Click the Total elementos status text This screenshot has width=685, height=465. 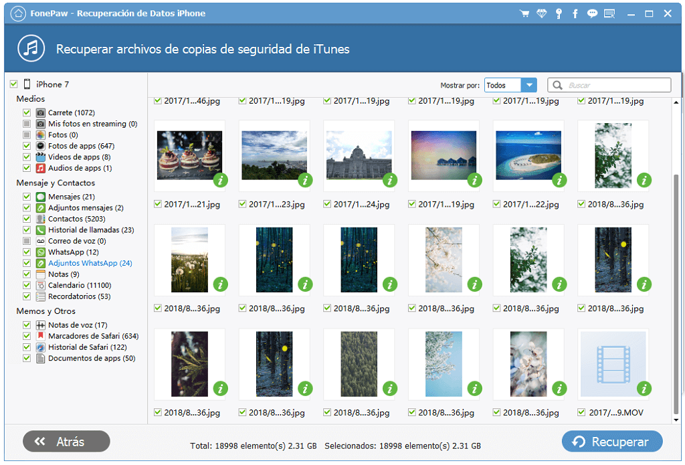(x=254, y=446)
